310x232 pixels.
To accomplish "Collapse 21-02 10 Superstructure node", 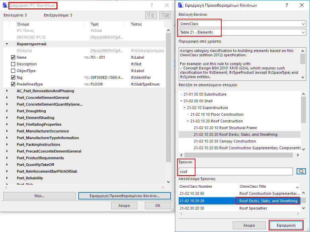I will [x=184, y=108].
